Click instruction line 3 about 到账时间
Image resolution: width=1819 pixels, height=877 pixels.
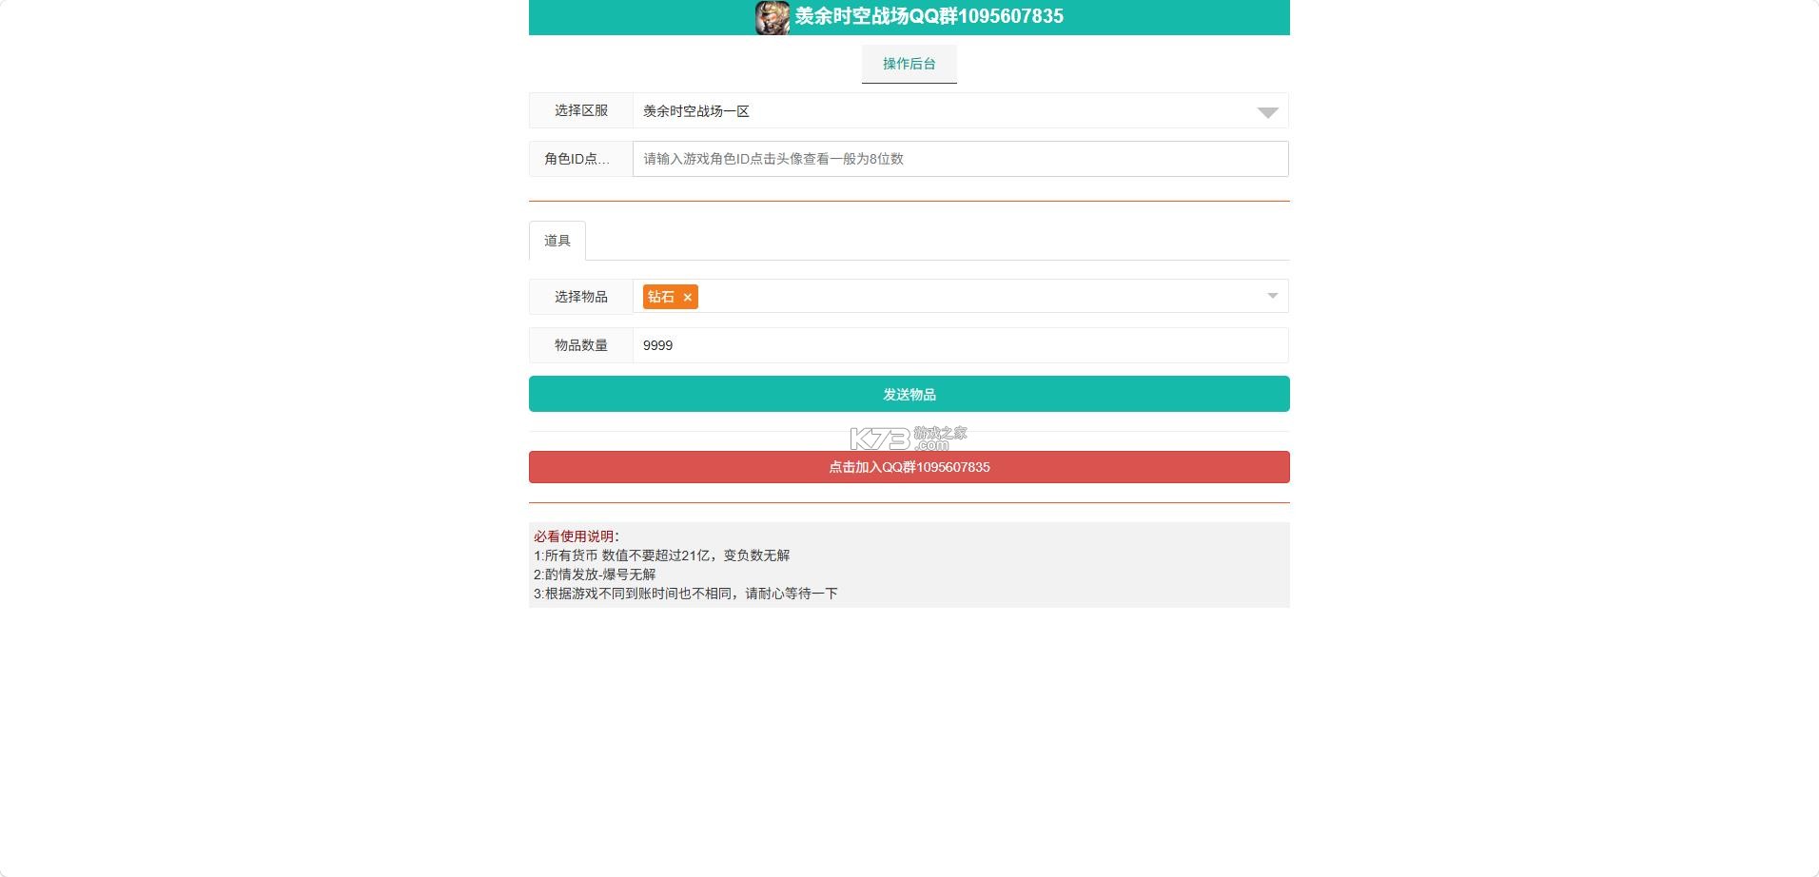[686, 594]
